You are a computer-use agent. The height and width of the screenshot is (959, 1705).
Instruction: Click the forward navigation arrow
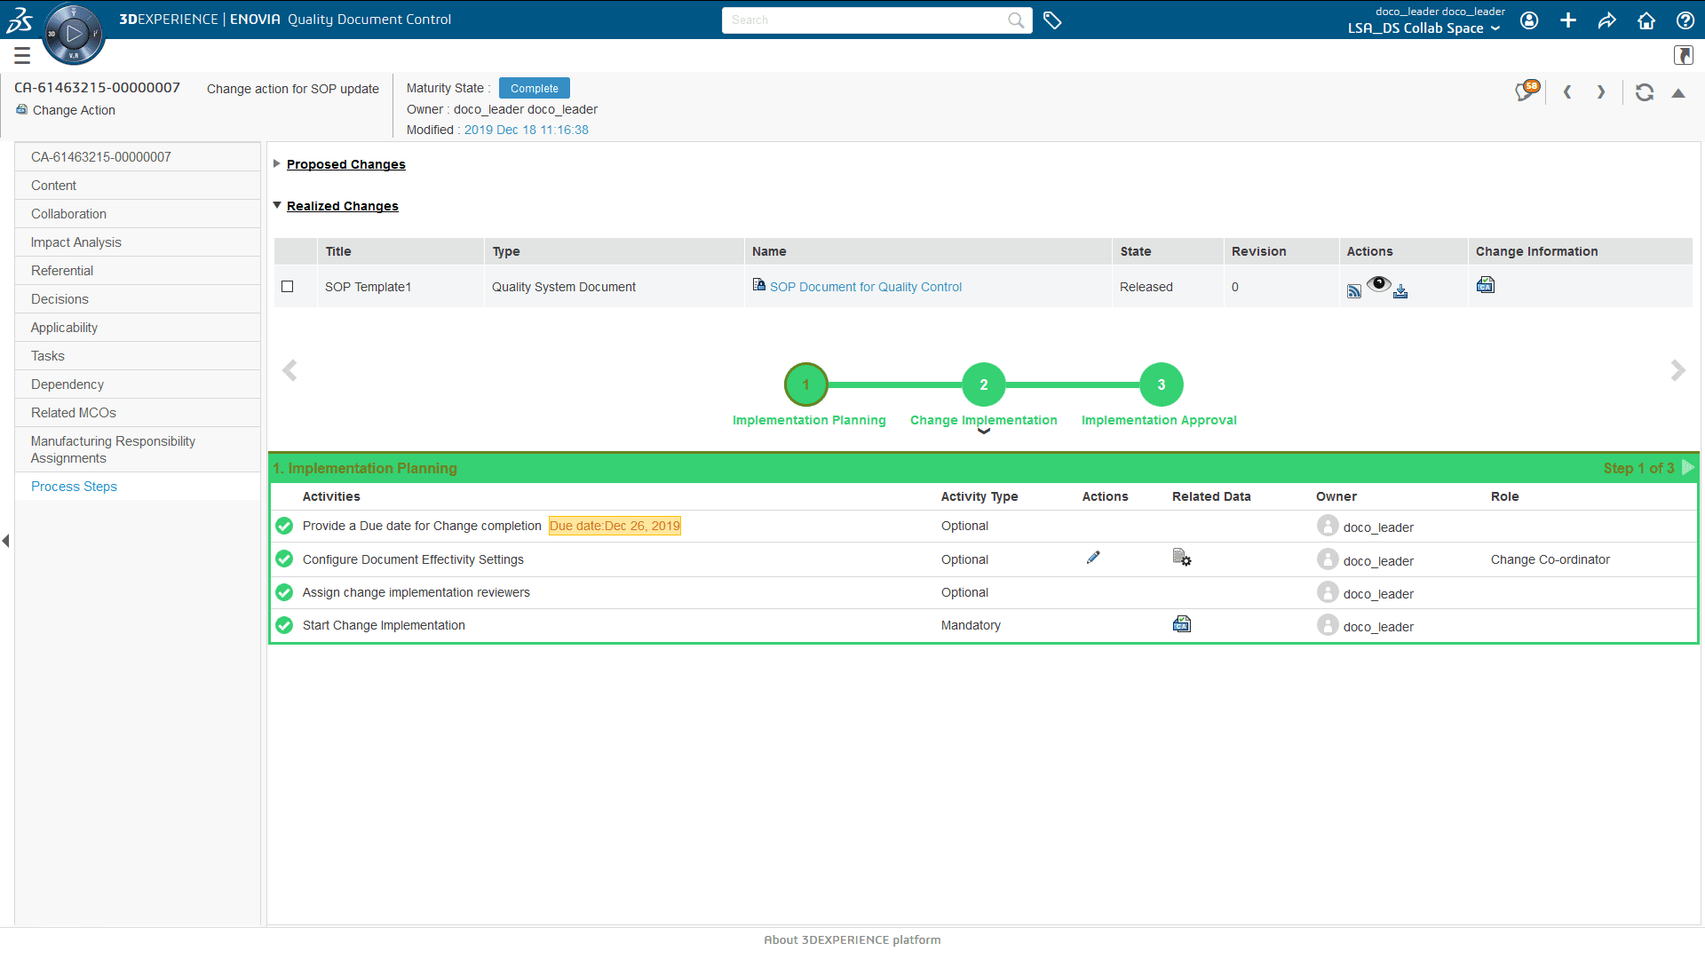(x=1601, y=92)
